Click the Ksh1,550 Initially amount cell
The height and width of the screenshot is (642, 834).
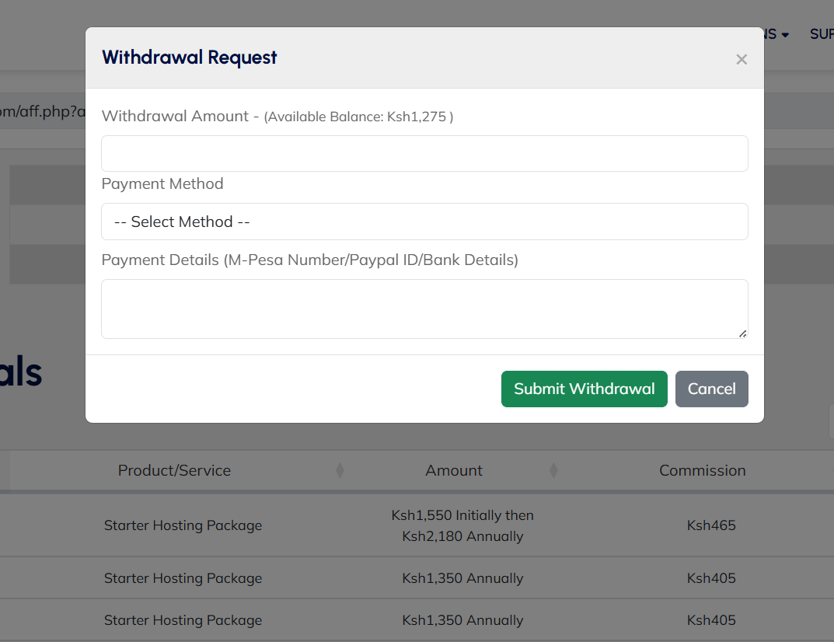click(462, 525)
